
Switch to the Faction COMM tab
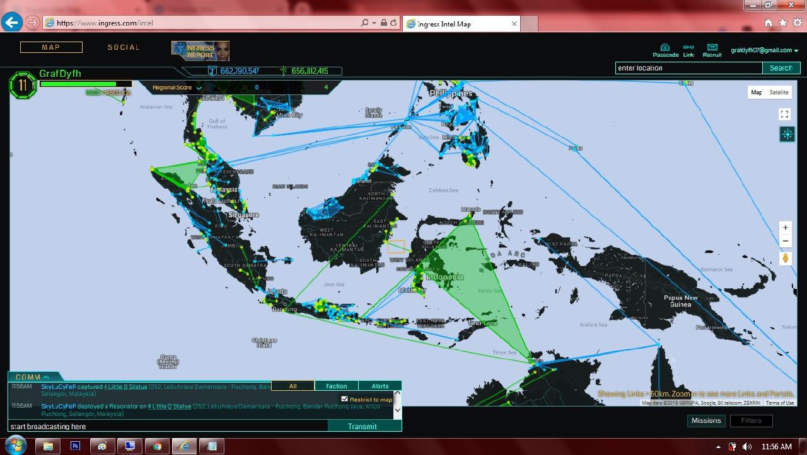[336, 386]
